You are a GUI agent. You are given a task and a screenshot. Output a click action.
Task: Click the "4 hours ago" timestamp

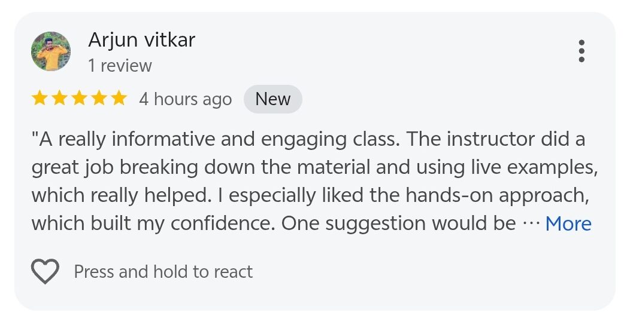[x=185, y=99]
